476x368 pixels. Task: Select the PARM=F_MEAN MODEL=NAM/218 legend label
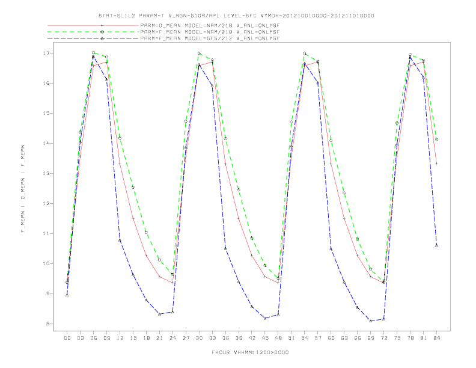(x=210, y=32)
